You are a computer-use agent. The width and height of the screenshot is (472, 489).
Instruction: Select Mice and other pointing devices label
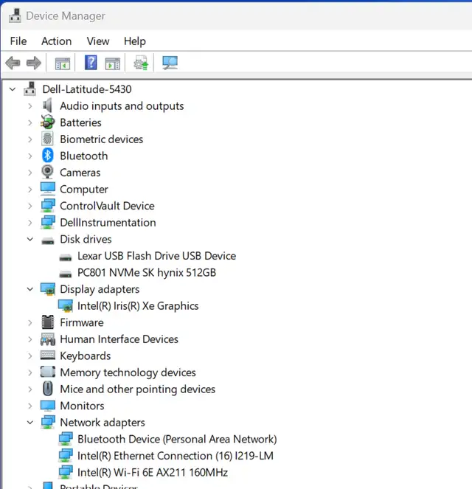pyautogui.click(x=137, y=389)
